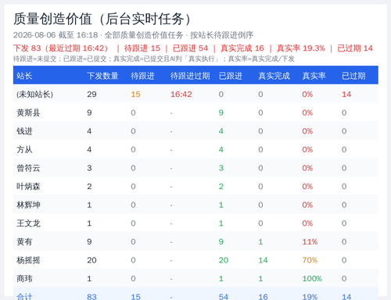Select the 方从 row name
Image resolution: width=391 pixels, height=300 pixels.
click(24, 149)
